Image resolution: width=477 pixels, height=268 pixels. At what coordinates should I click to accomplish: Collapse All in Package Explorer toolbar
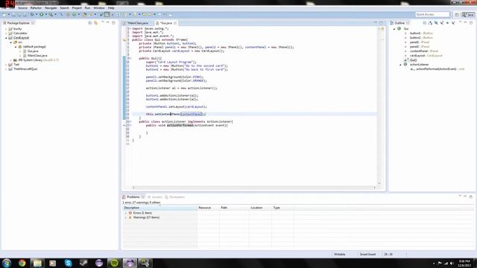[90, 23]
